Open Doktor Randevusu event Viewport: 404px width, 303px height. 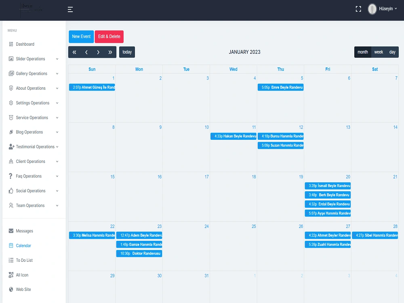point(139,254)
